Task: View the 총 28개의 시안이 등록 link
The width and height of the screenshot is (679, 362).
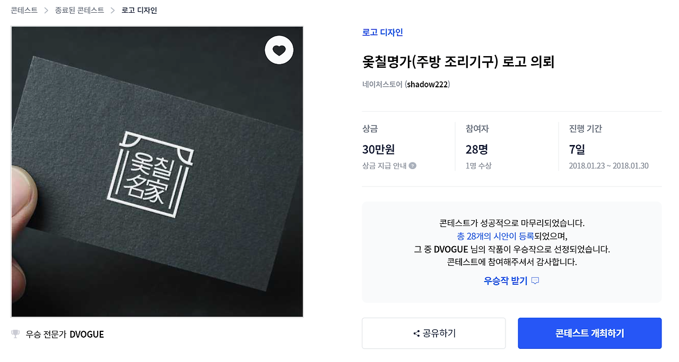Action: (495, 236)
